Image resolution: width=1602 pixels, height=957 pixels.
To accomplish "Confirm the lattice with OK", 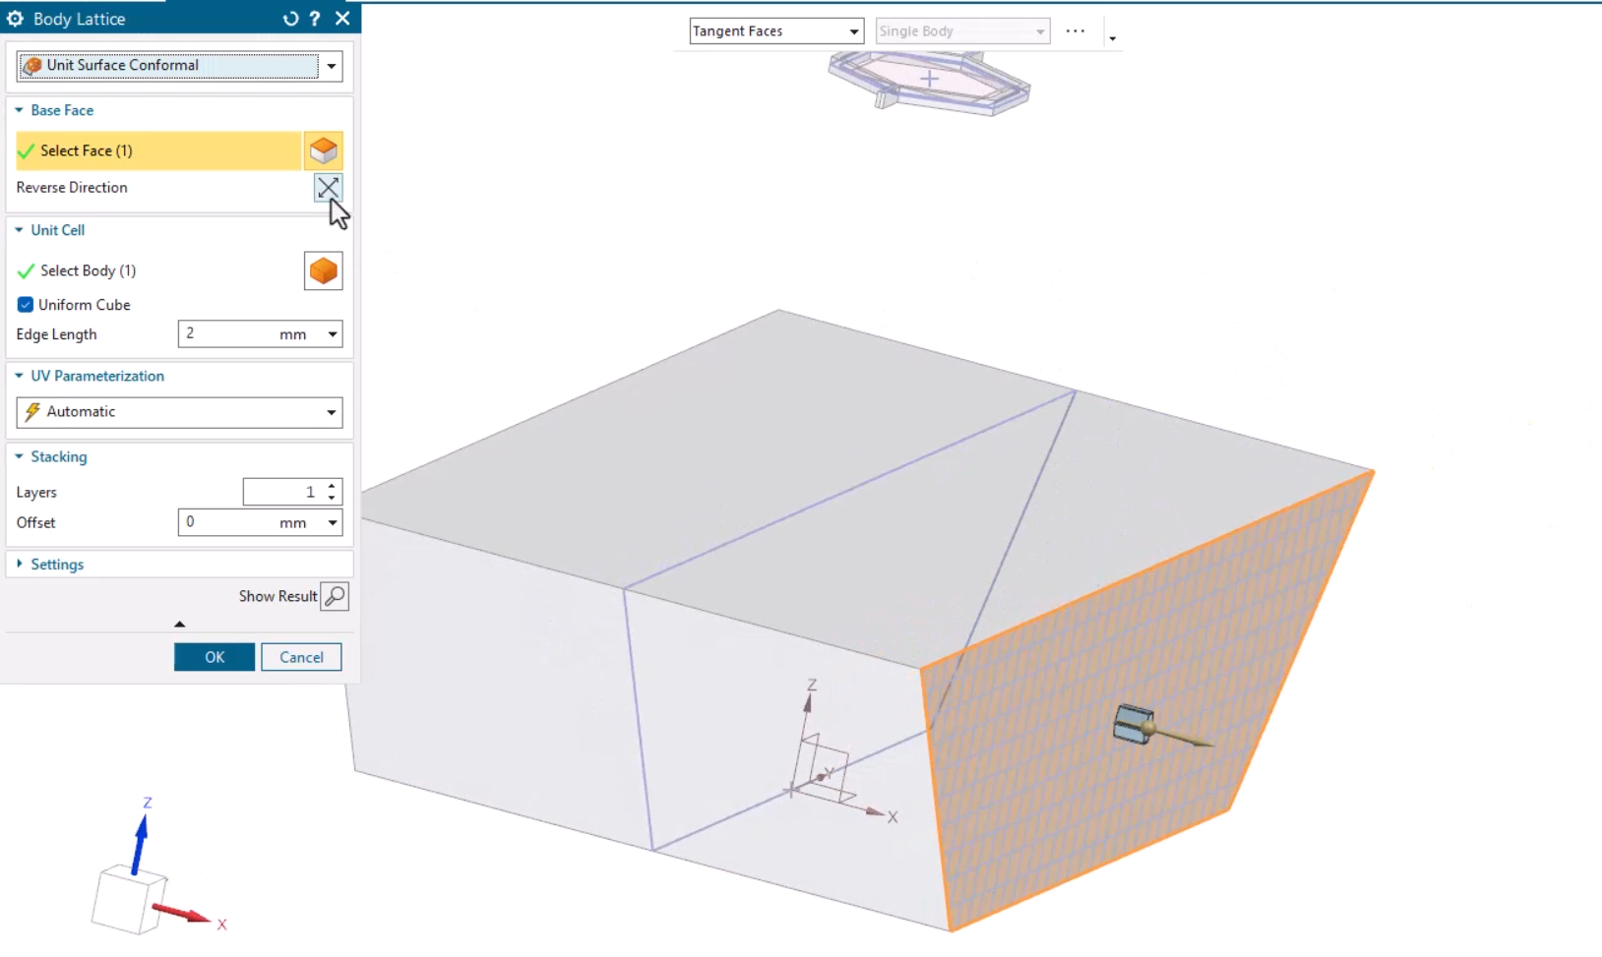I will (214, 656).
